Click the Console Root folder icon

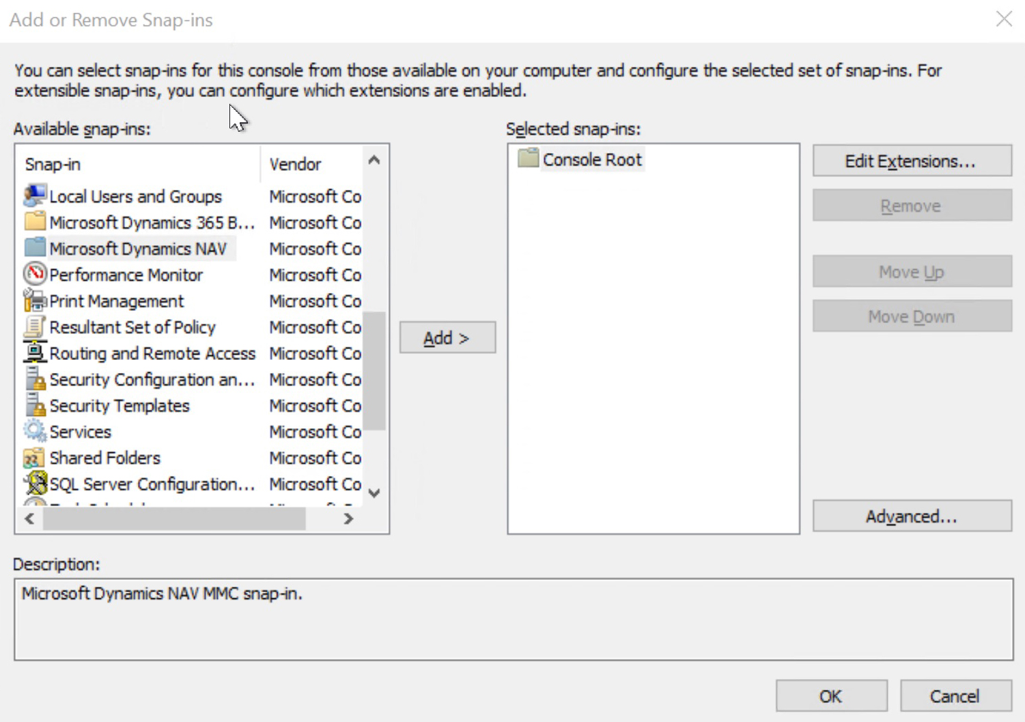pyautogui.click(x=529, y=158)
